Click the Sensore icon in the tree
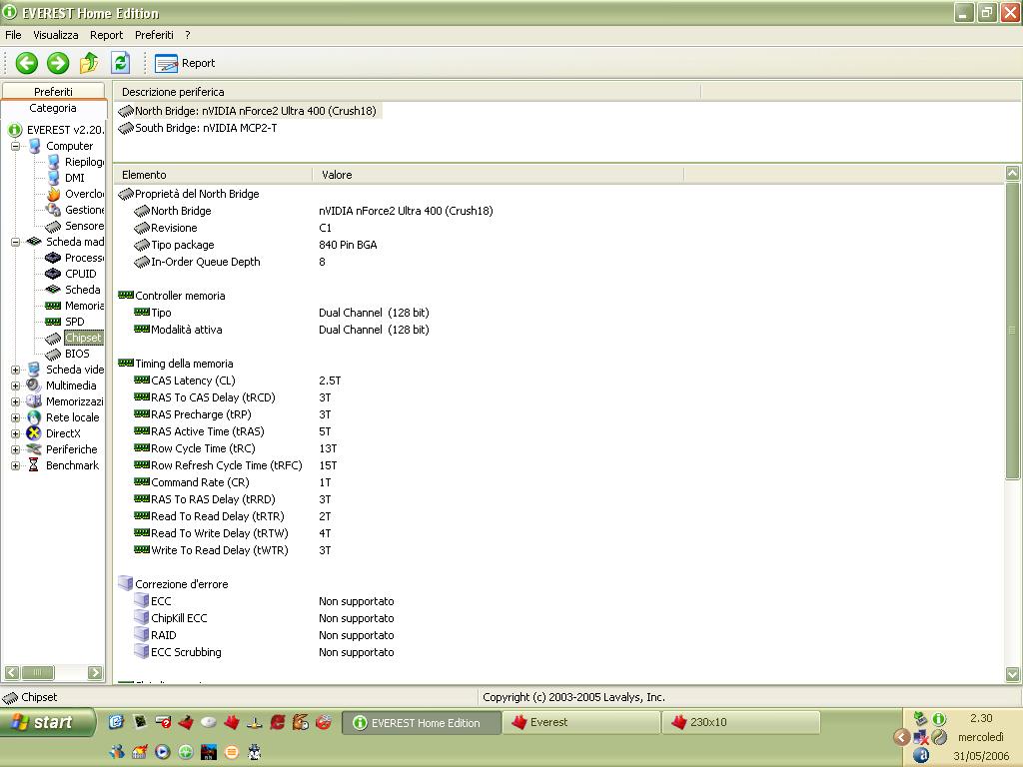1023x767 pixels. 53,226
